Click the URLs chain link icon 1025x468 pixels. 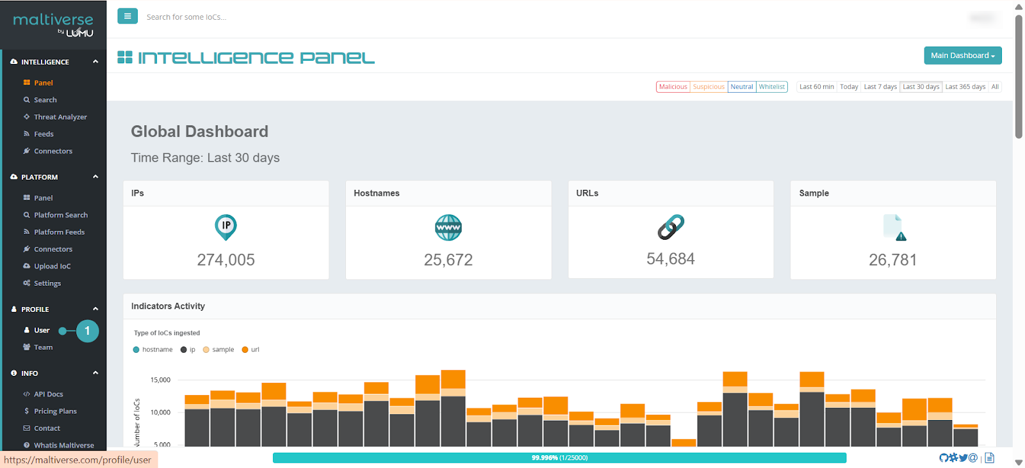point(671,227)
